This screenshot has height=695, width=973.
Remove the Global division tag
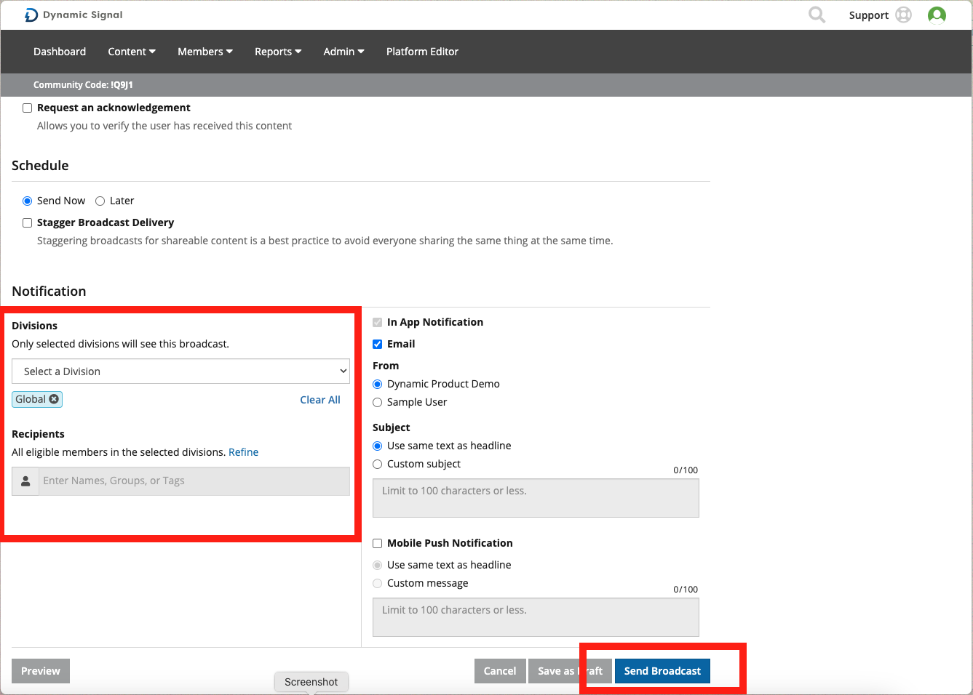[54, 399]
